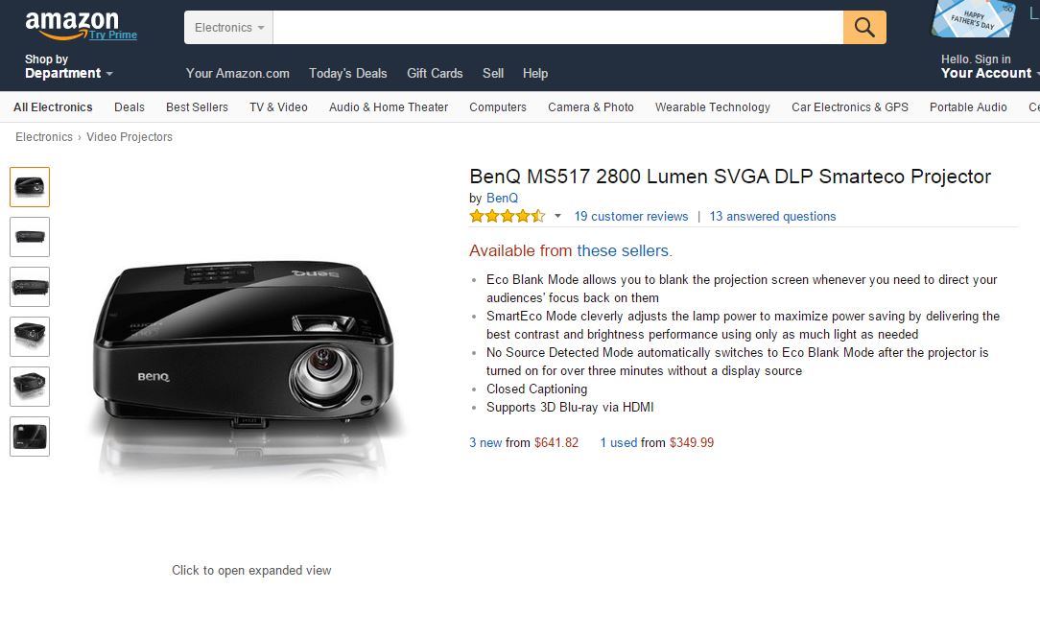Open Portable Audio category

click(x=968, y=106)
